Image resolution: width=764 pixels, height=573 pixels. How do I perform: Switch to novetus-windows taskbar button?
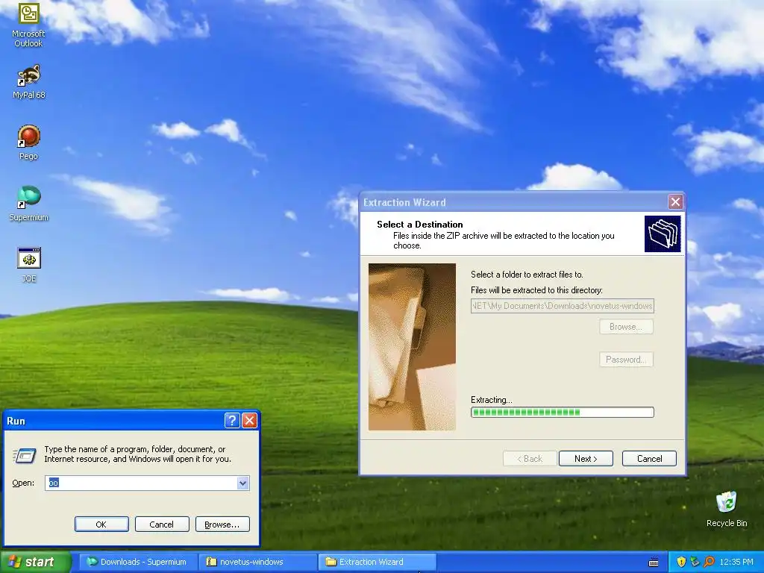pyautogui.click(x=258, y=562)
